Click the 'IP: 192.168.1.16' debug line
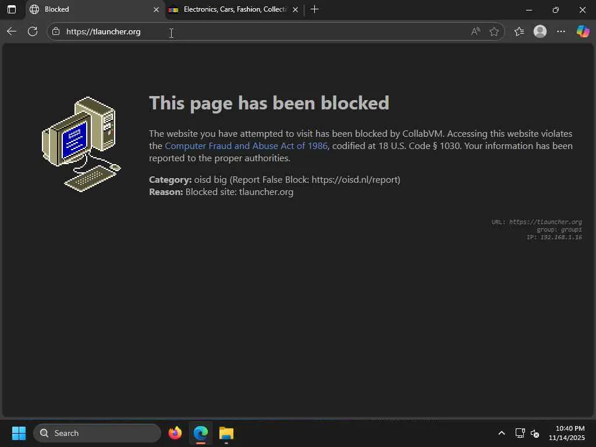The width and height of the screenshot is (596, 447). tap(554, 237)
